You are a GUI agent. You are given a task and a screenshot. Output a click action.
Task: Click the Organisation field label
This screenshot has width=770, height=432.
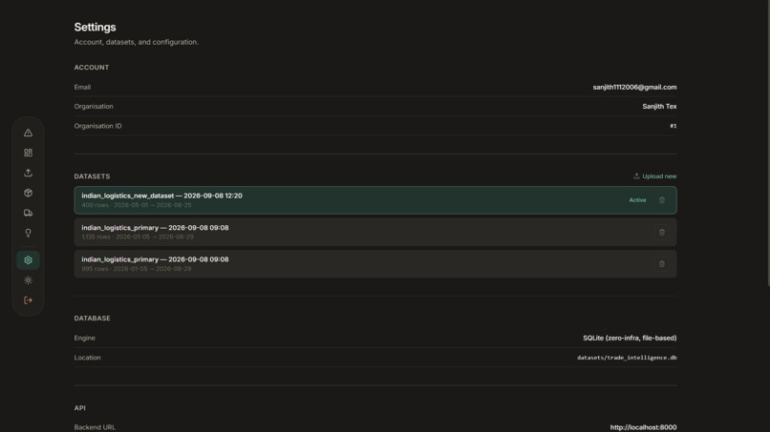(x=94, y=107)
